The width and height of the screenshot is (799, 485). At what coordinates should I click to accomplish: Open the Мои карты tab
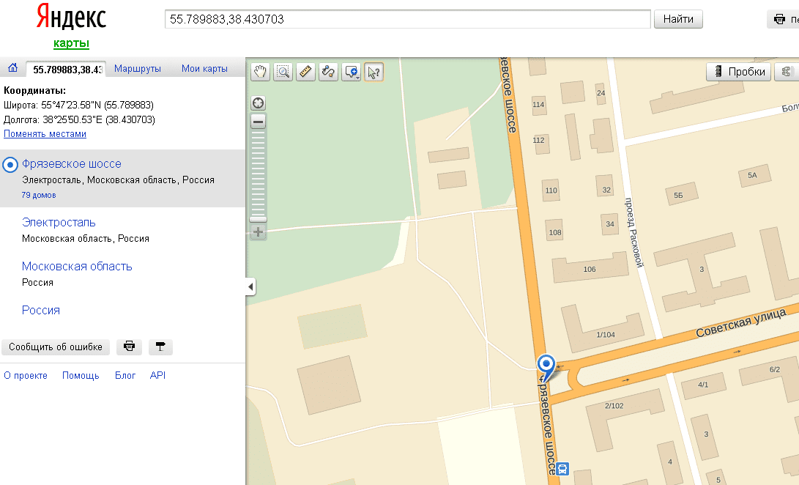tap(204, 69)
